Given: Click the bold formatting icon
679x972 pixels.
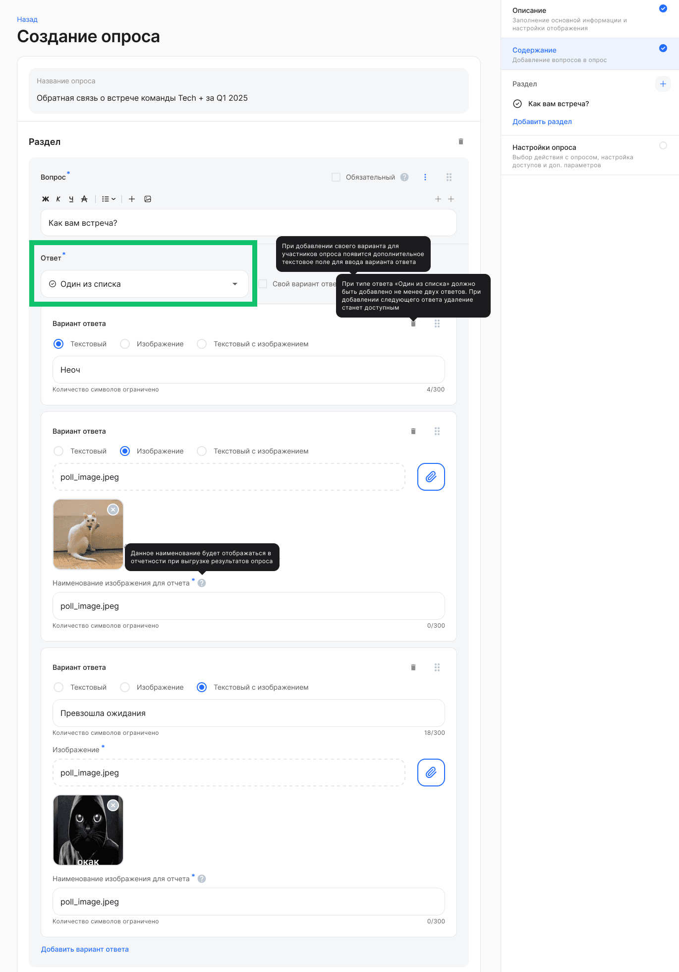Looking at the screenshot, I should pos(46,199).
